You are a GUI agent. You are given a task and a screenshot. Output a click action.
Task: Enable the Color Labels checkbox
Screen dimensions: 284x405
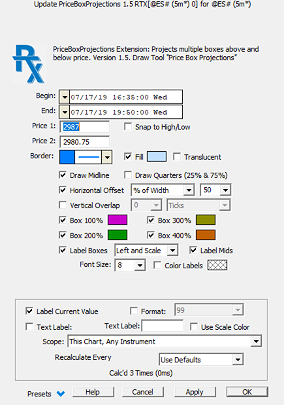coord(157,265)
